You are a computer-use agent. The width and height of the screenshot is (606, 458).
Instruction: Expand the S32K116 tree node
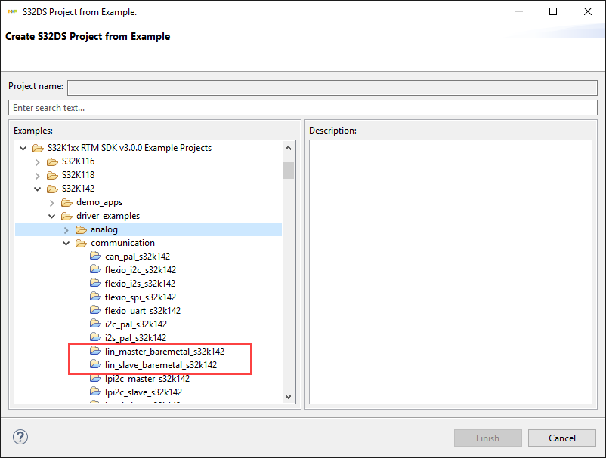38,162
